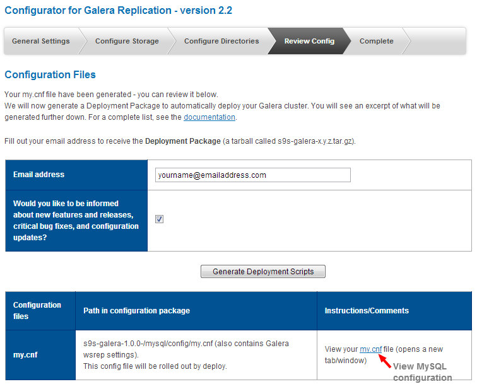Click the page title Configurator for Galera Replication
477x389 pixels.
point(119,10)
